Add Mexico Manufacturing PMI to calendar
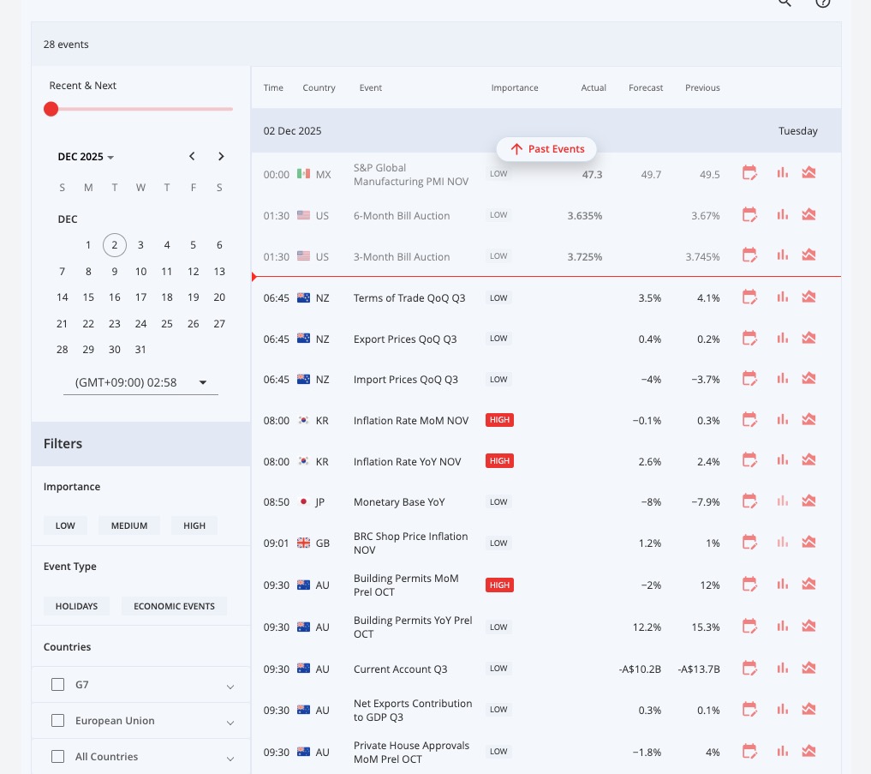The image size is (871, 774). [749, 173]
